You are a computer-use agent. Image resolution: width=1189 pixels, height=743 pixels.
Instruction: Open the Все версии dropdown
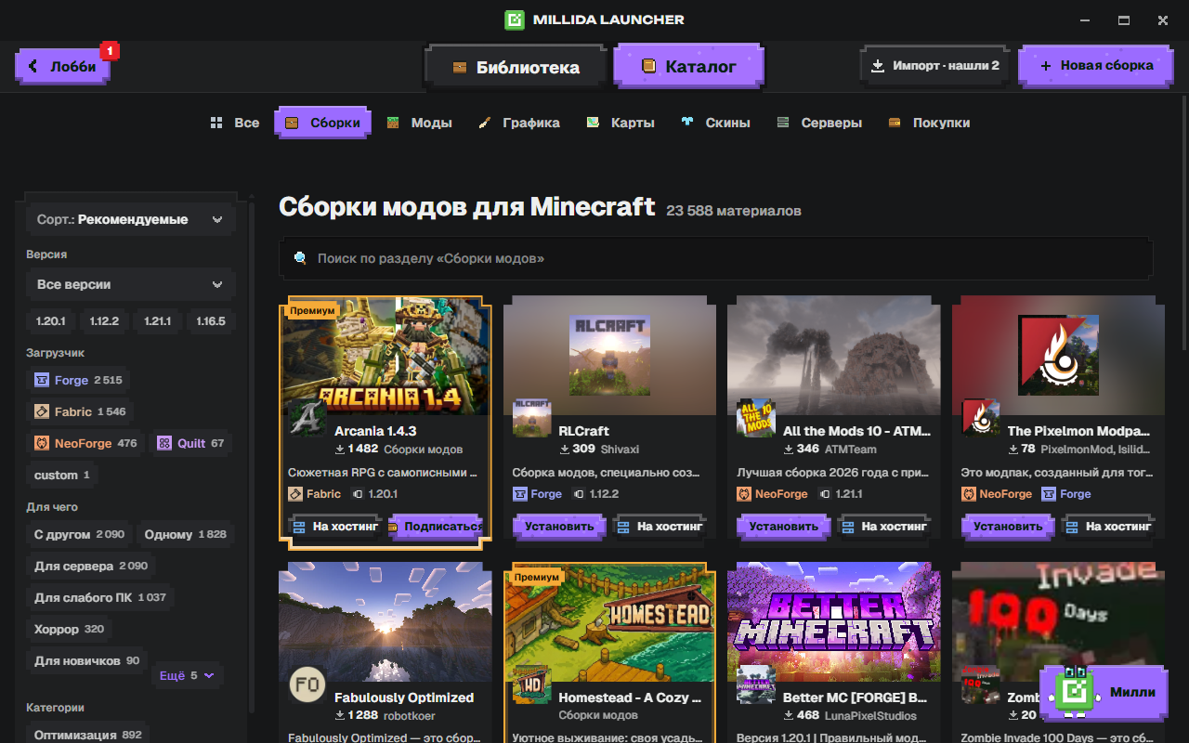[131, 284]
